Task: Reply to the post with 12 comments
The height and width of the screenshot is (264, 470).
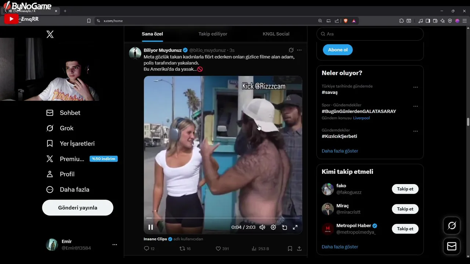Action: pos(149,249)
